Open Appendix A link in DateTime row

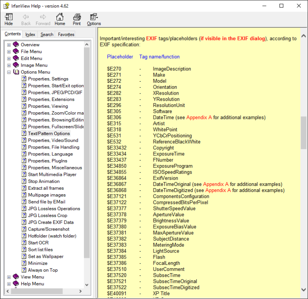[x=199, y=117]
